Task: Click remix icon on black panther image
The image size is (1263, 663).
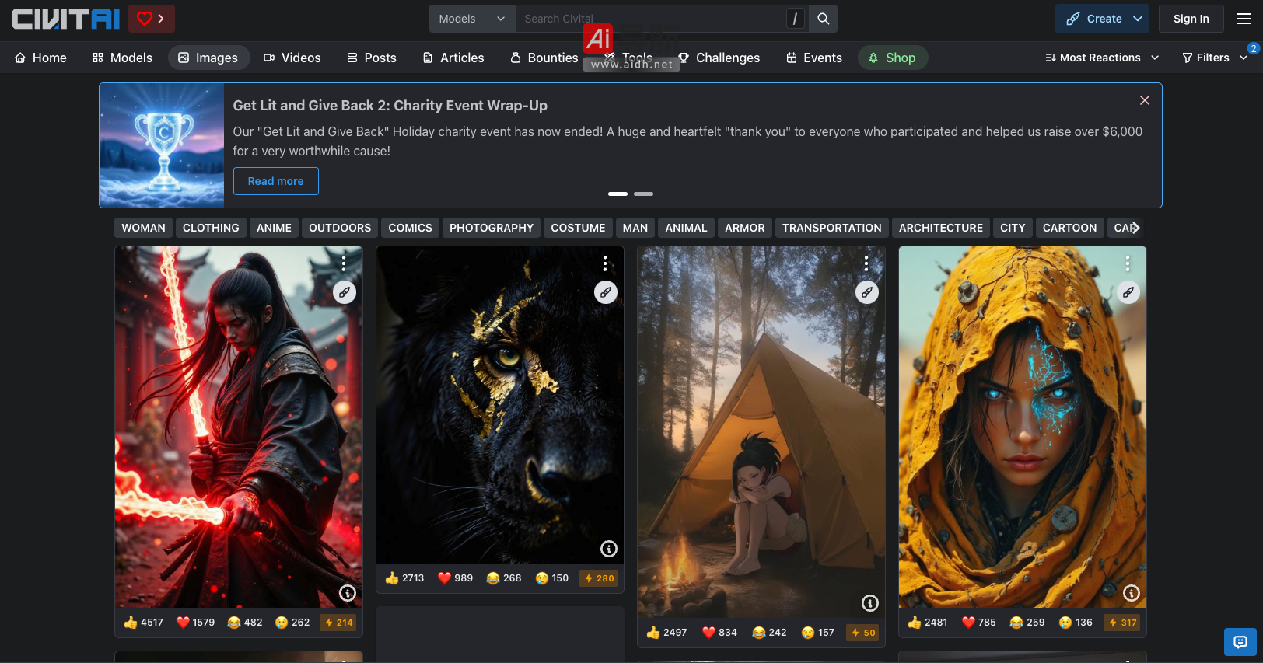Action: point(605,292)
